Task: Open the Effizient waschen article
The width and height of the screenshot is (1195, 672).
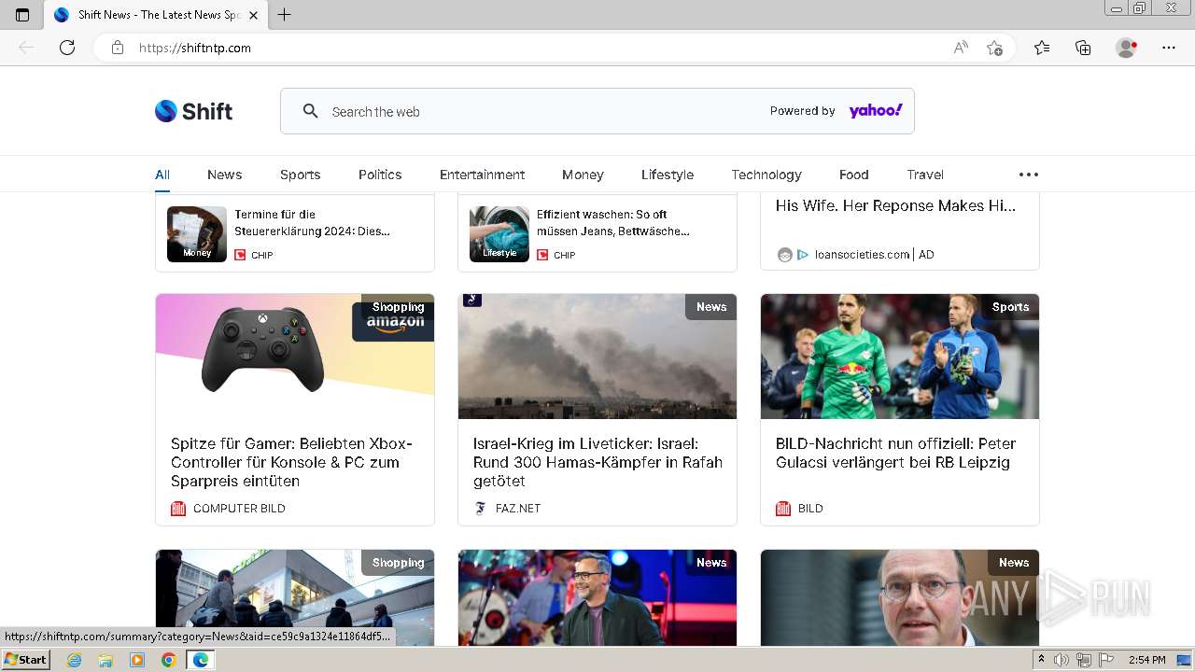Action: [x=613, y=222]
